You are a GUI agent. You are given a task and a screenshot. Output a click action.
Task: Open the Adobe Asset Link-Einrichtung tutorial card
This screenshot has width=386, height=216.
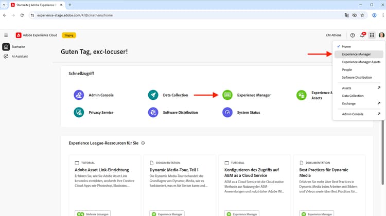coord(104,186)
